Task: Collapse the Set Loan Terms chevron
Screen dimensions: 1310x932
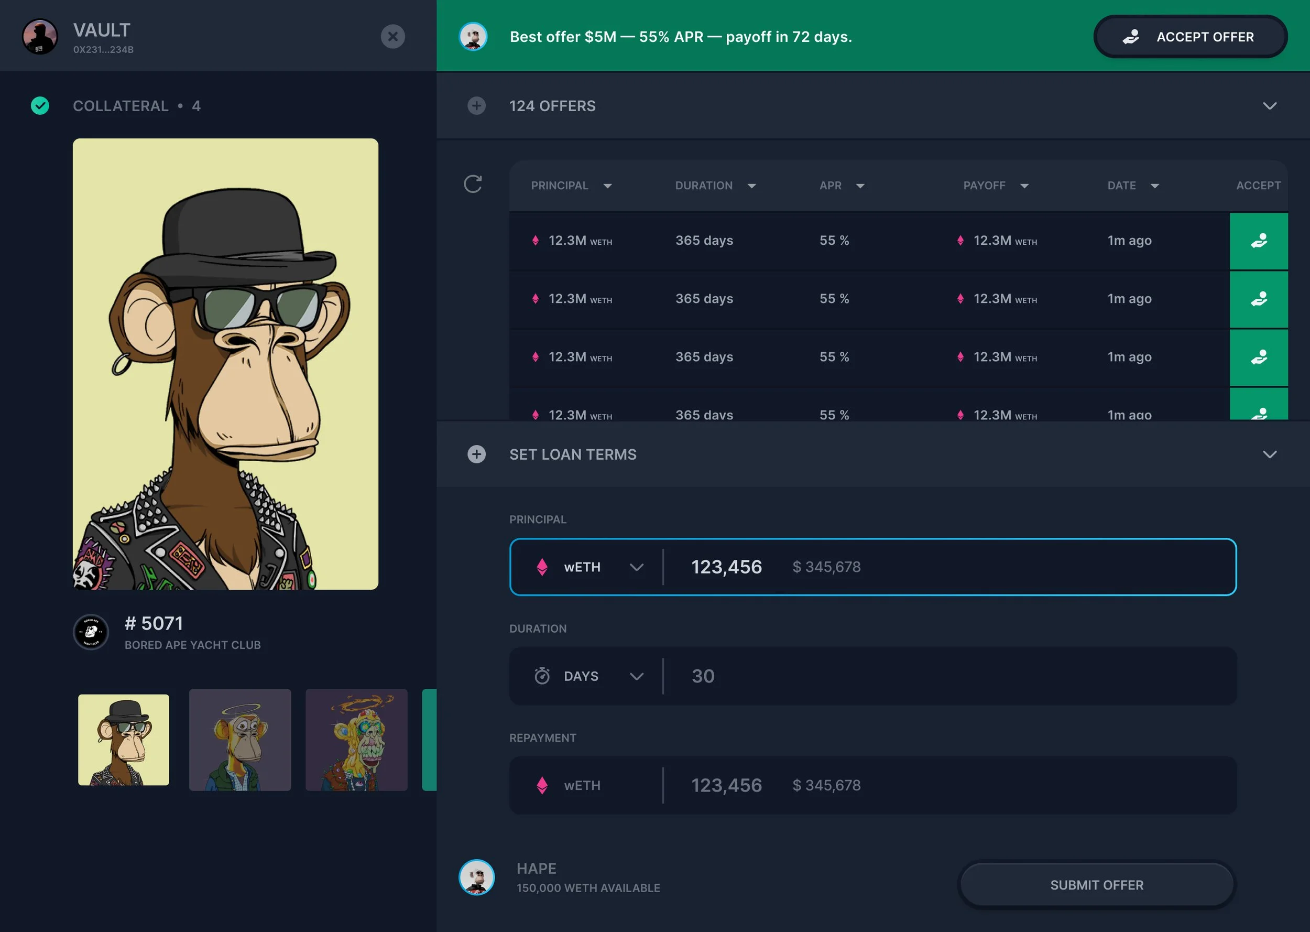Action: (x=1269, y=454)
